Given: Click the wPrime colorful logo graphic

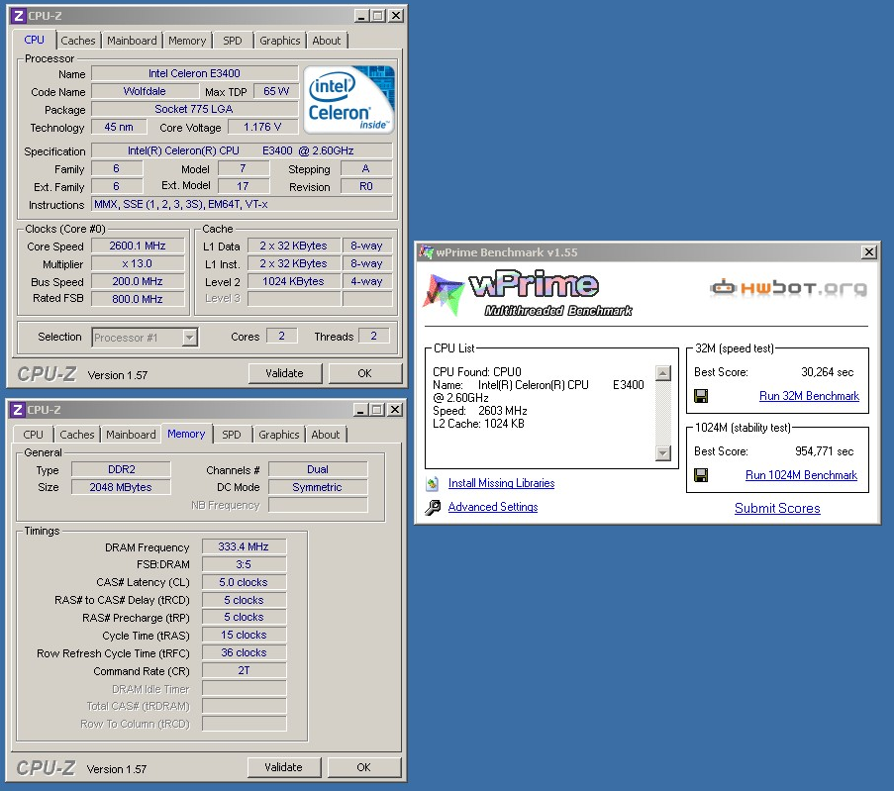Looking at the screenshot, I should [444, 294].
